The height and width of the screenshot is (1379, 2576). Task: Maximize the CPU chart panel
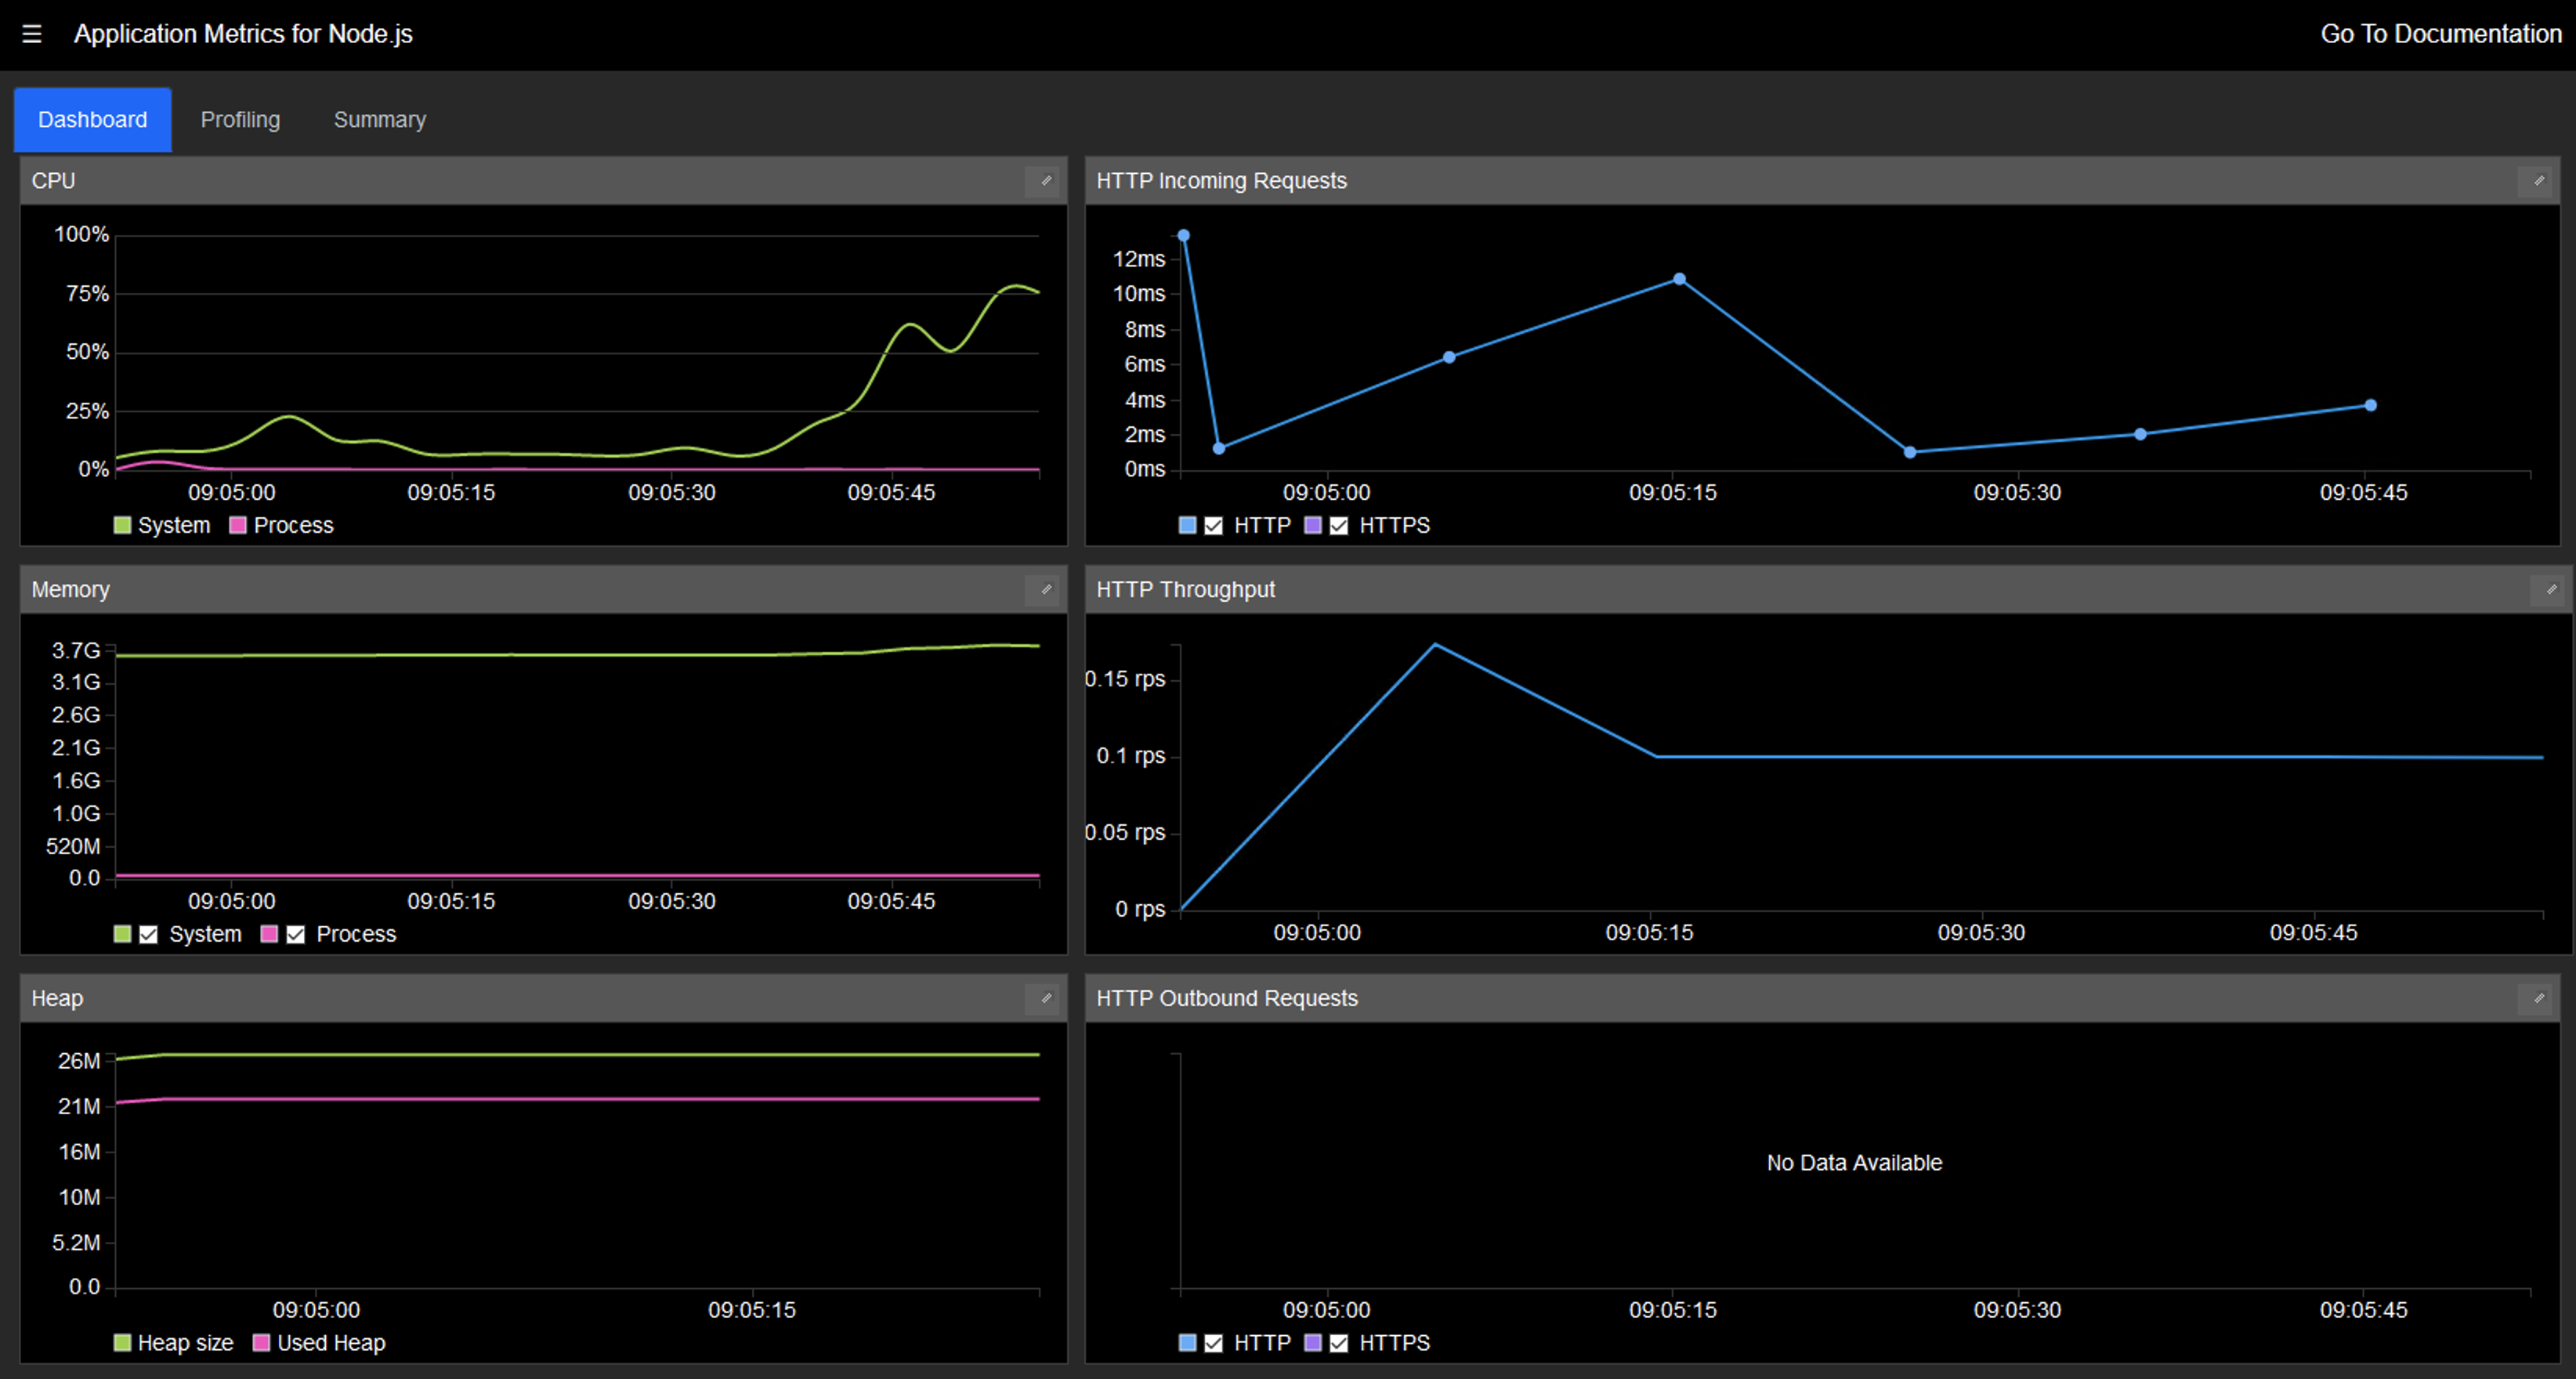1046,181
